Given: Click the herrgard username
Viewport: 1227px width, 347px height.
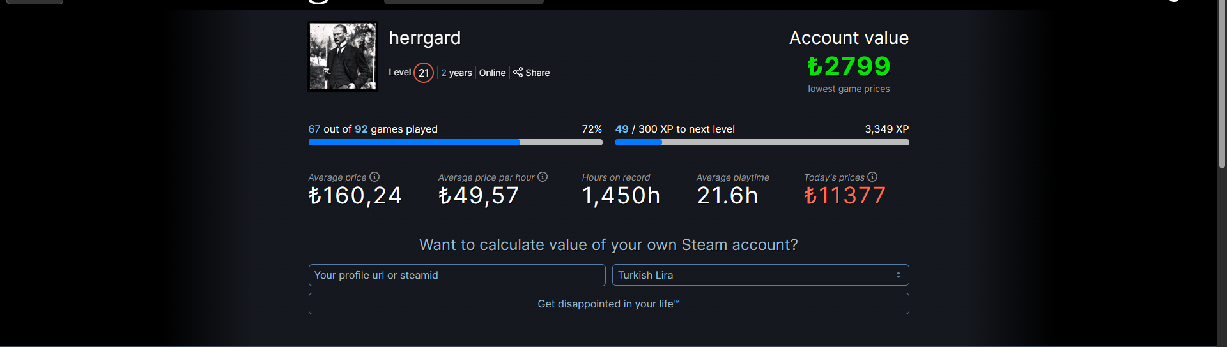Looking at the screenshot, I should 424,38.
